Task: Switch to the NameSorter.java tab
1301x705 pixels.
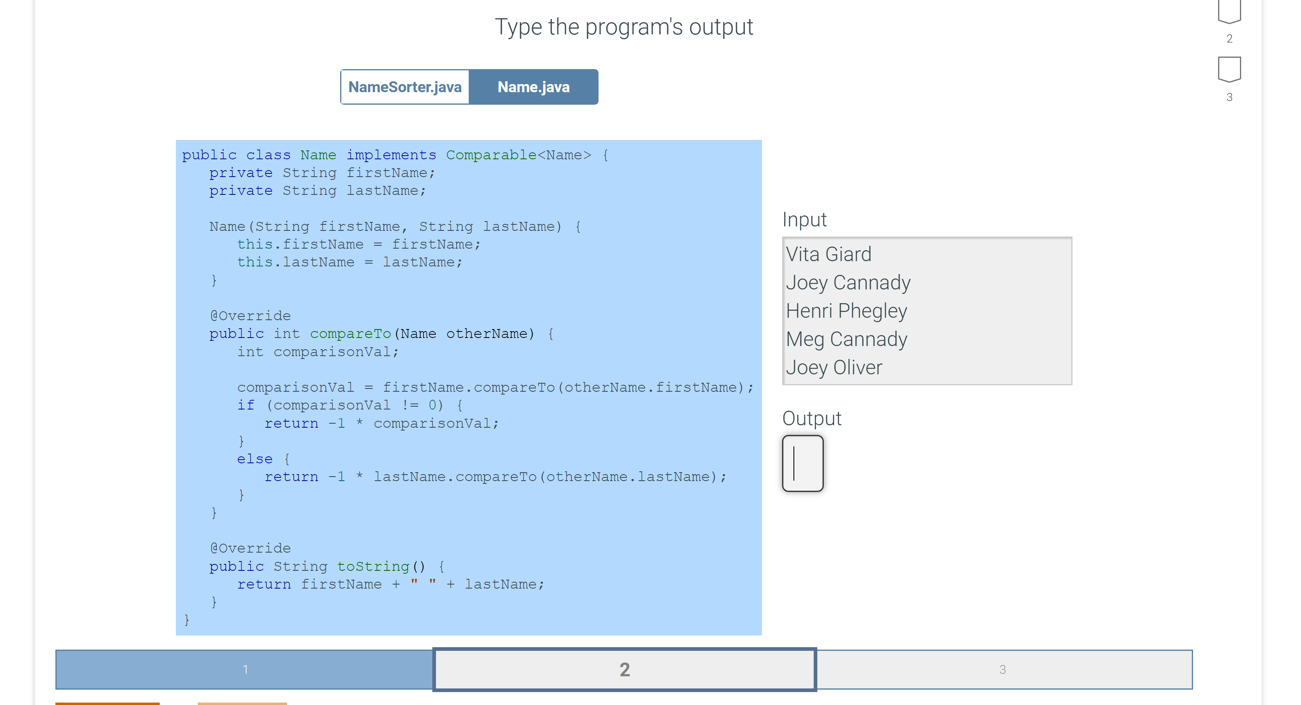Action: point(405,87)
